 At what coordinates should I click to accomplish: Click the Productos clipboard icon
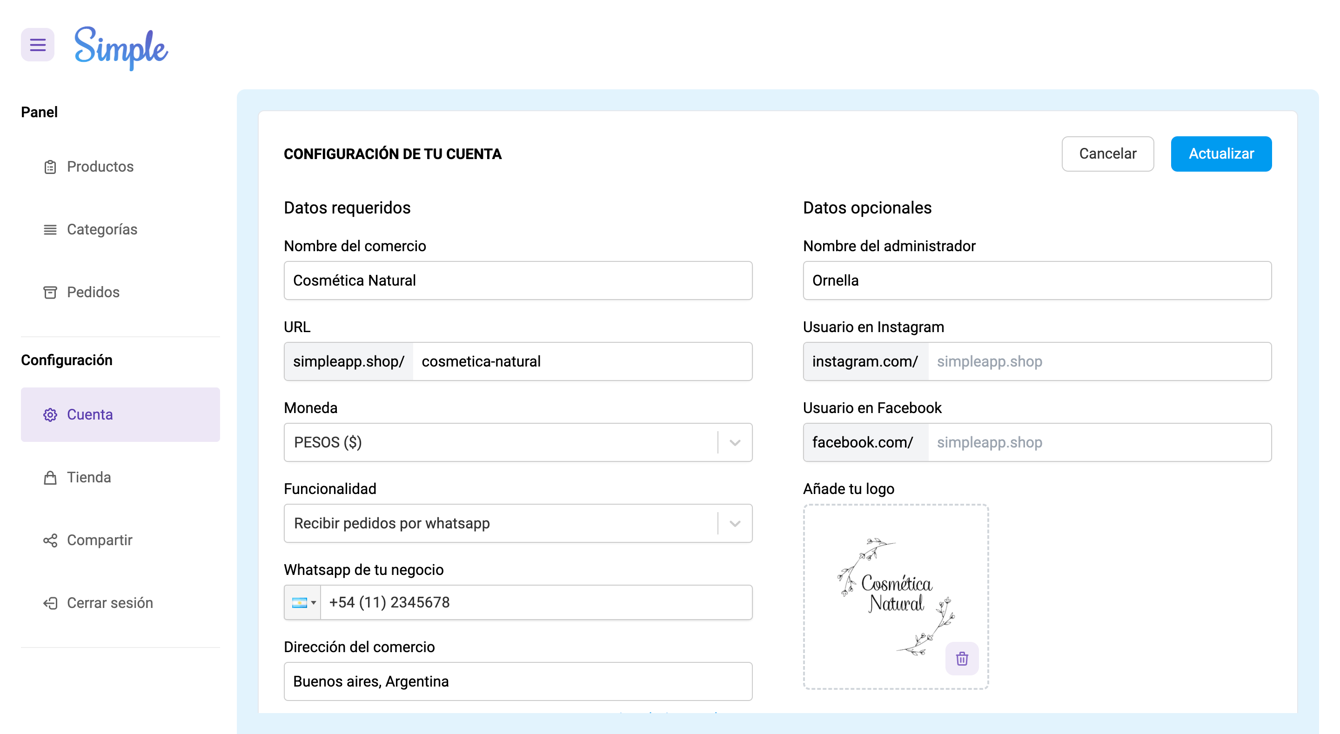coord(50,167)
